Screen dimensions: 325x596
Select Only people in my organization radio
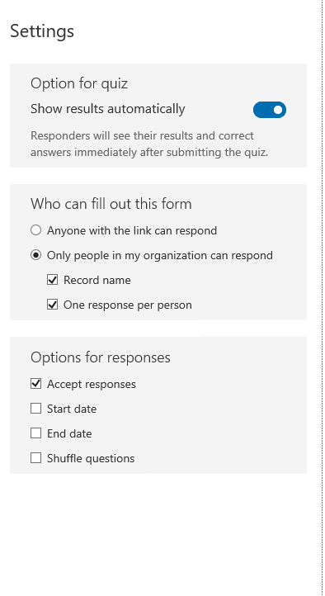click(x=35, y=255)
